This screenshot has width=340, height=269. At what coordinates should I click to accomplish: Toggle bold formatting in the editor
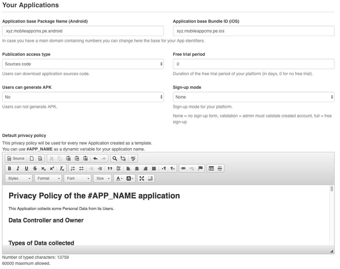coord(9,169)
